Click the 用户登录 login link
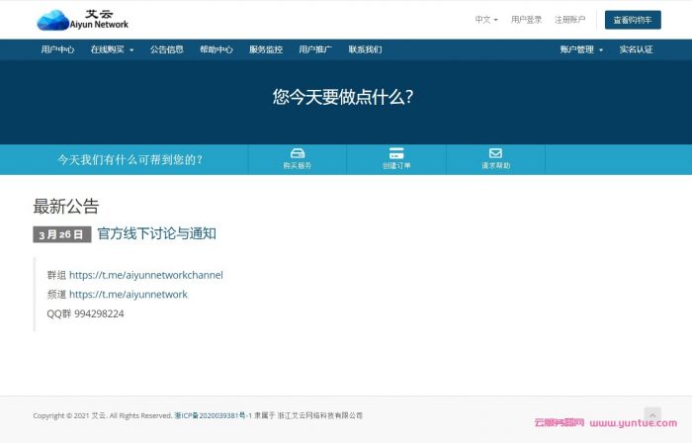Image resolution: width=692 pixels, height=443 pixels. pos(526,20)
